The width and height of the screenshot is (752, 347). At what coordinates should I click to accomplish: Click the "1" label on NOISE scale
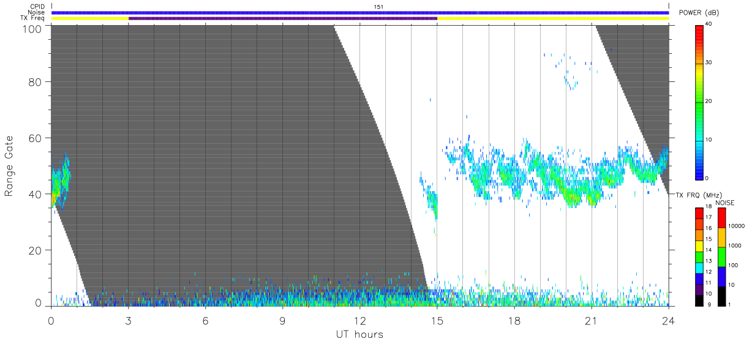(730, 304)
